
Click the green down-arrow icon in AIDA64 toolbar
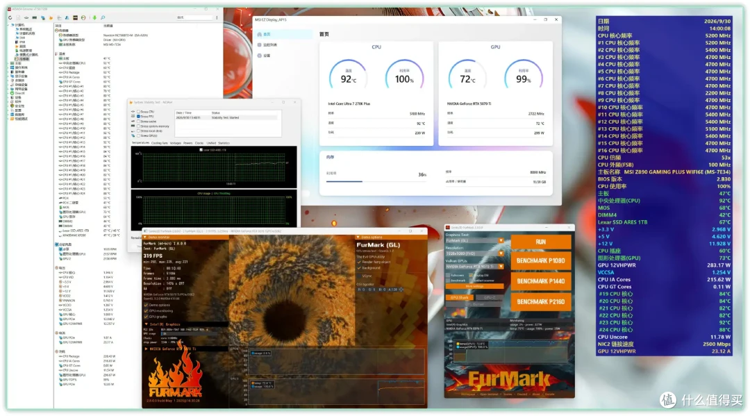[94, 17]
